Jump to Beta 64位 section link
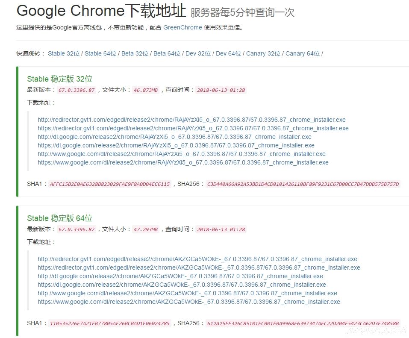The width and height of the screenshot is (409, 338). pyautogui.click(x=166, y=53)
